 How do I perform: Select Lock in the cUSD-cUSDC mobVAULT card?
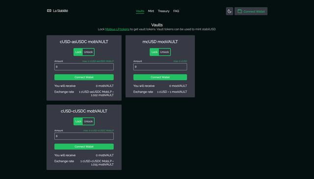pos(78,121)
